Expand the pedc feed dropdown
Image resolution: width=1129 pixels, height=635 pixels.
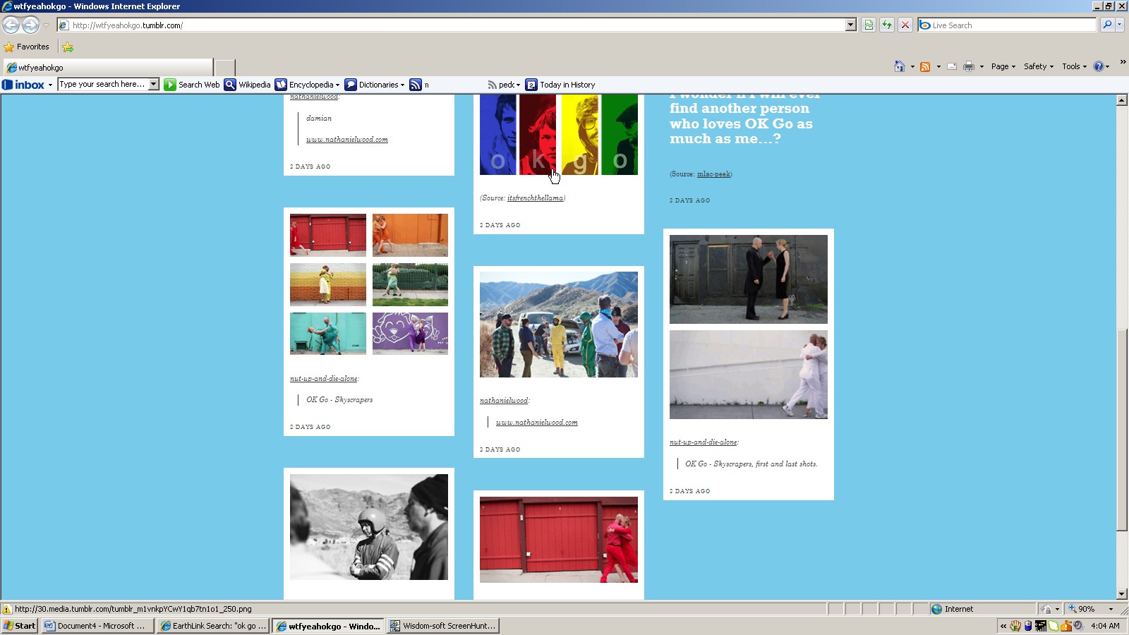point(518,85)
